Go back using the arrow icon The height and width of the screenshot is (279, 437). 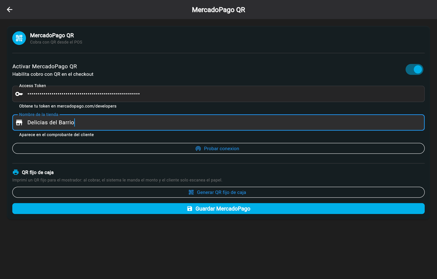tap(10, 10)
